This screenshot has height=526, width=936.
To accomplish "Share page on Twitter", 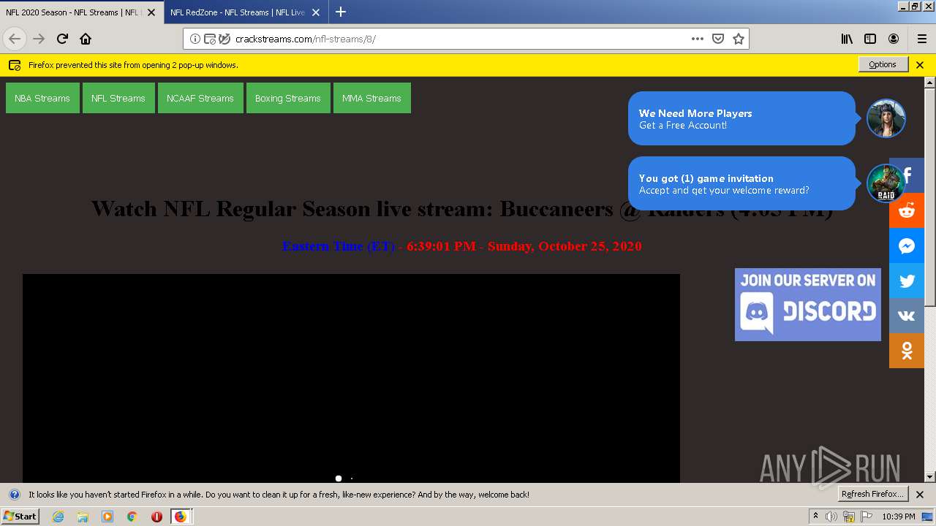I will (907, 281).
